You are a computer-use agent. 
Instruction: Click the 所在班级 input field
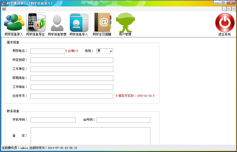tap(72, 60)
